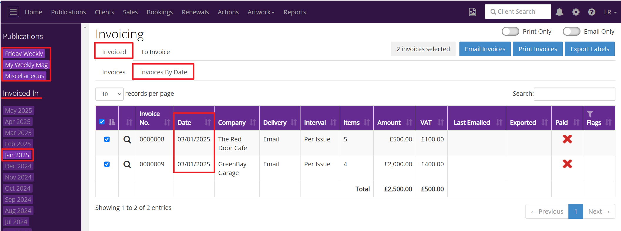Open the help question mark icon
The width and height of the screenshot is (621, 231).
tap(592, 12)
